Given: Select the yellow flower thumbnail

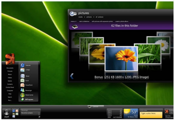Looking at the screenshot, I should (97, 54).
